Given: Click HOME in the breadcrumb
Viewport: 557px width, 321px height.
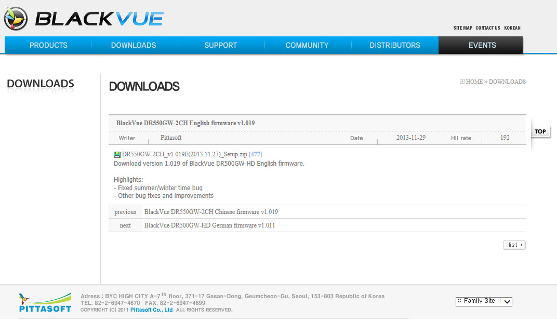Looking at the screenshot, I should pyautogui.click(x=474, y=82).
